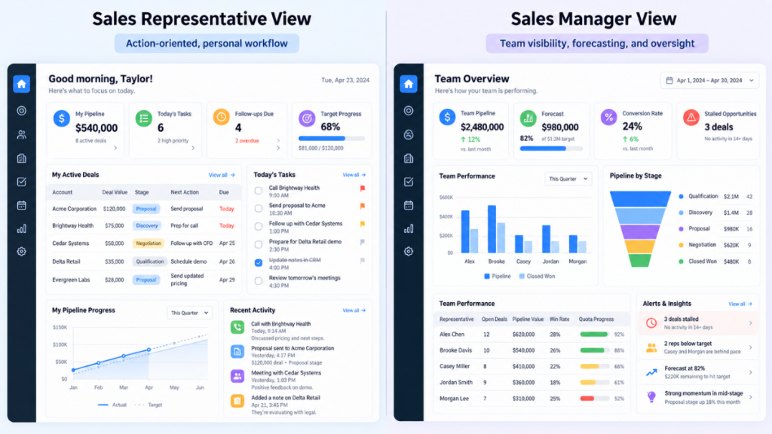Click View all in Today's Tasks
The width and height of the screenshot is (772, 434).
[x=354, y=175]
